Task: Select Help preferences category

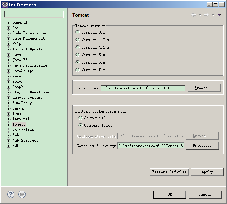Action: [x=17, y=44]
